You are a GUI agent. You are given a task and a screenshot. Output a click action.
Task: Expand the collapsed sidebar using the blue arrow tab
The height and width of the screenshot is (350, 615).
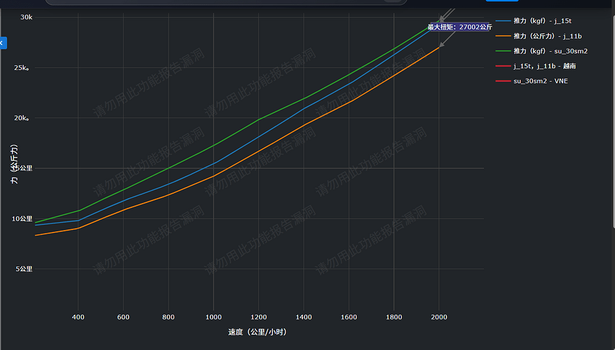tap(2, 43)
